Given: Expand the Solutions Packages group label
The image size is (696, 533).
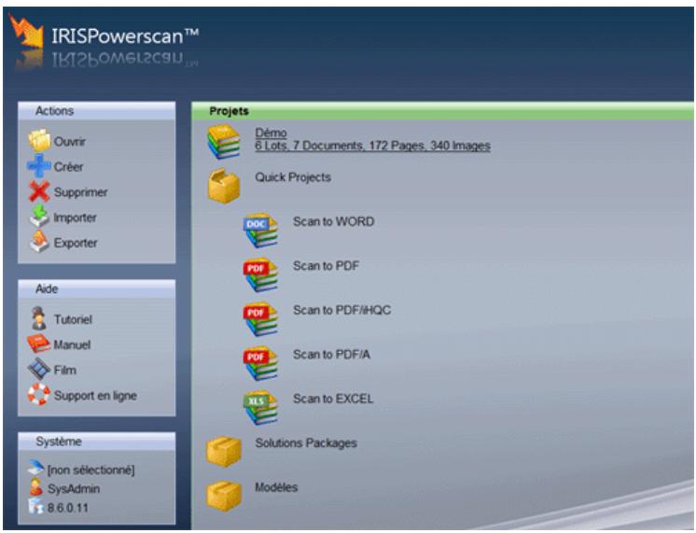Looking at the screenshot, I should pos(306,442).
